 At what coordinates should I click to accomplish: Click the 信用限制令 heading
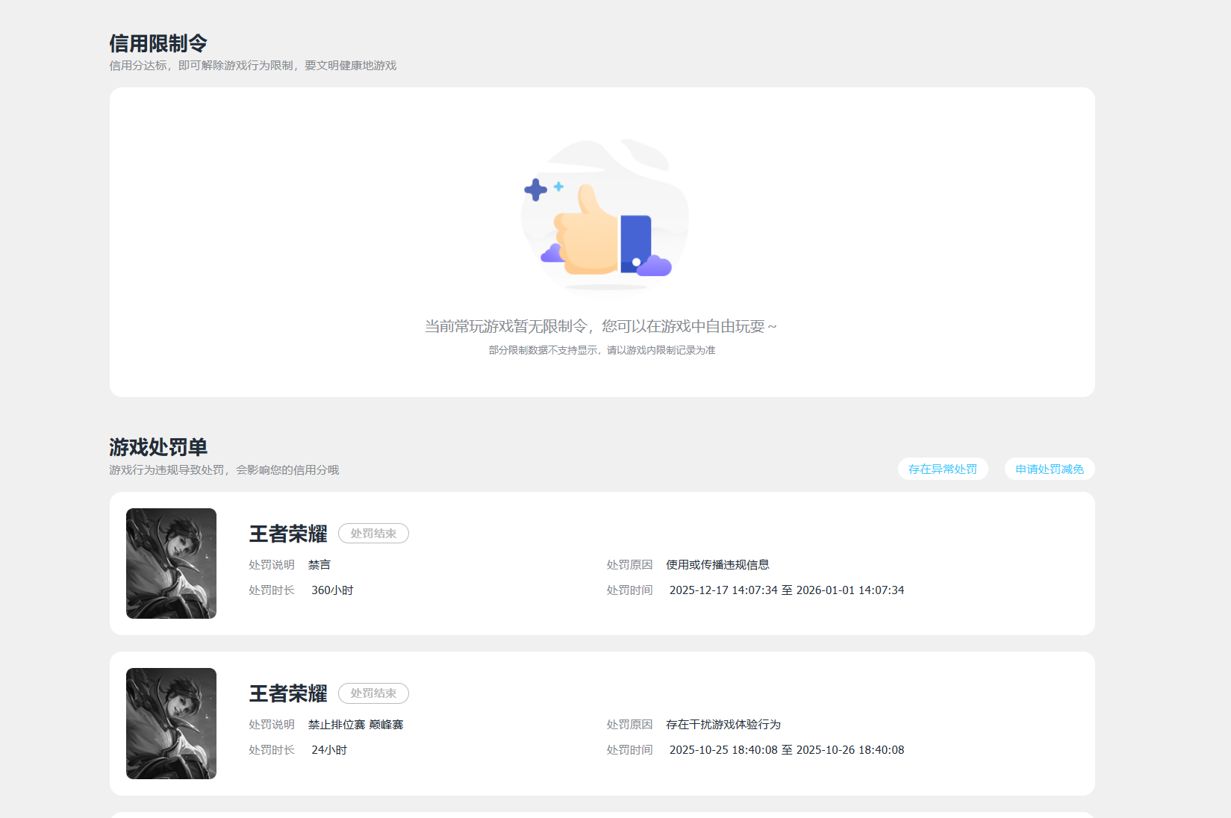[x=158, y=43]
